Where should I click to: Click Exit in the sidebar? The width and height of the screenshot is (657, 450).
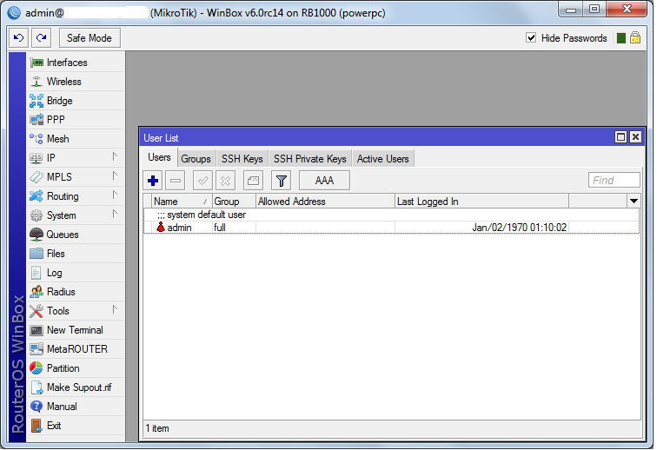pos(76,426)
